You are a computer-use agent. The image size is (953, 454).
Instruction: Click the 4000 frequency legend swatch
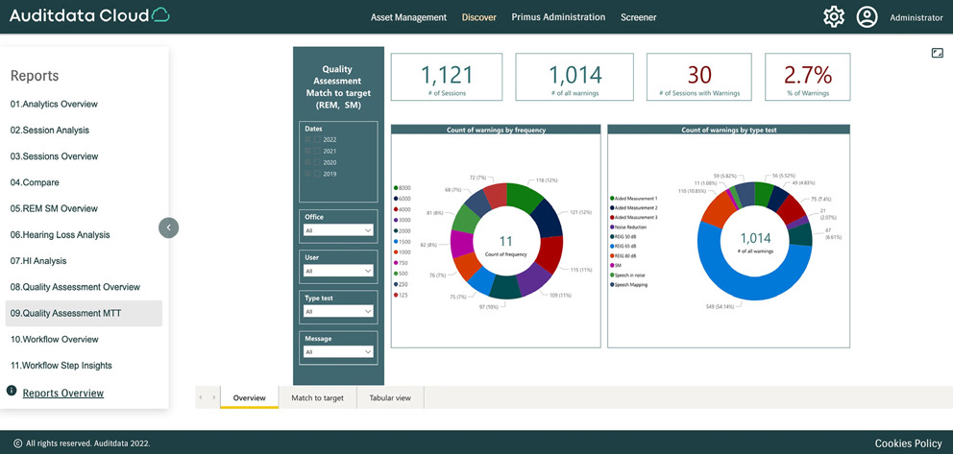396,209
